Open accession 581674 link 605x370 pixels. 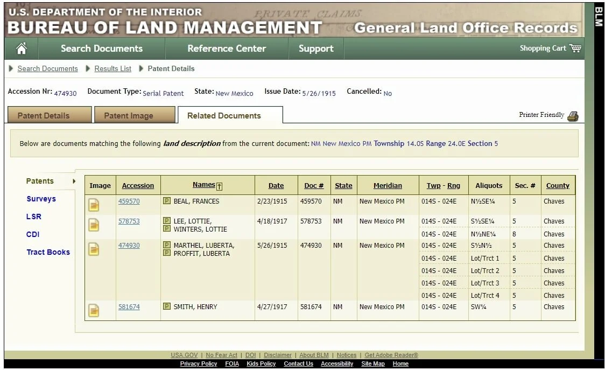click(x=129, y=306)
